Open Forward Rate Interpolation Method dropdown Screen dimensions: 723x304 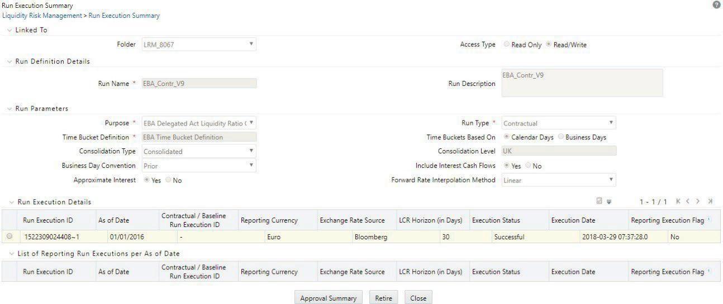click(558, 180)
